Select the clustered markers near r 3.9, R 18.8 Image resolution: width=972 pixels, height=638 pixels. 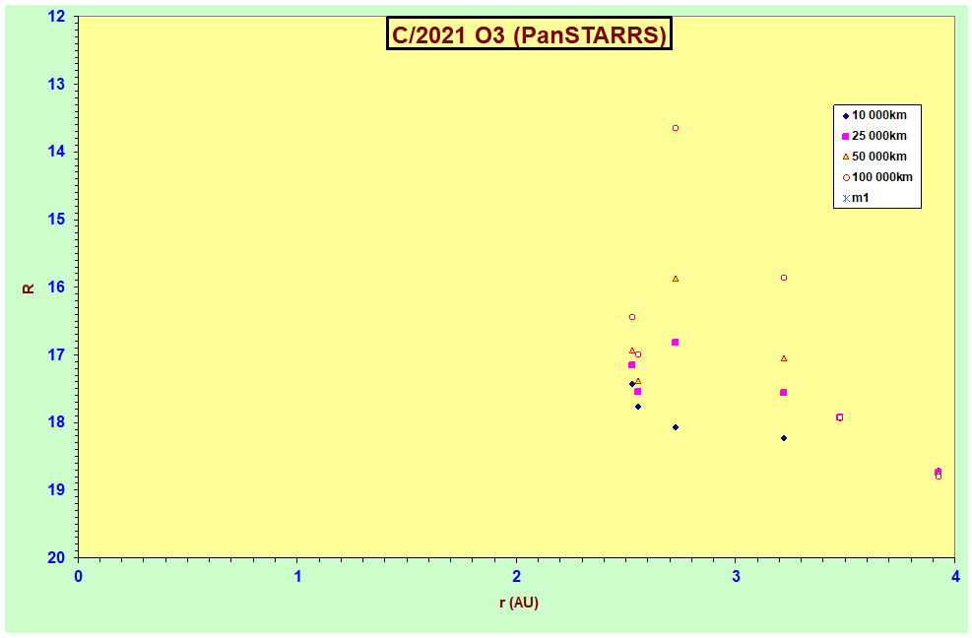pyautogui.click(x=938, y=474)
